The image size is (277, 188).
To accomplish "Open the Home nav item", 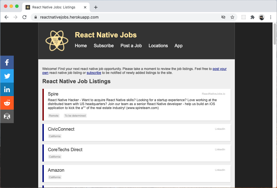I will coord(81,46).
